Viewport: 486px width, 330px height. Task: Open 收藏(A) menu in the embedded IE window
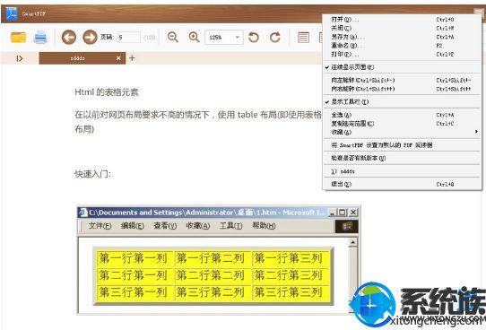coord(198,226)
